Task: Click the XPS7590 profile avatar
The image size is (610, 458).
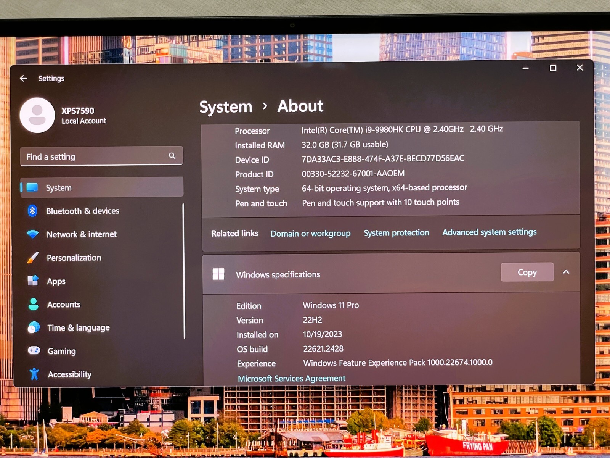Action: (37, 115)
